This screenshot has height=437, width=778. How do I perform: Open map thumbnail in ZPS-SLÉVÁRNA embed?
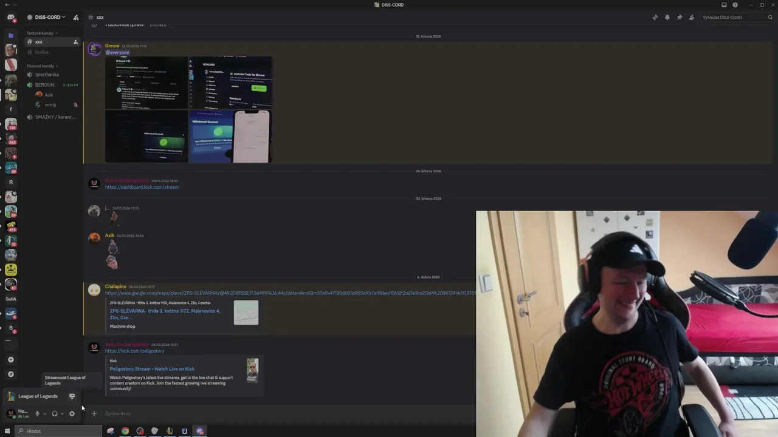(246, 313)
